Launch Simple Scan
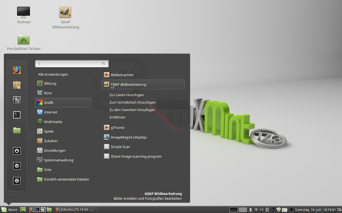Viewport: 342px width, 213px height. tap(143, 147)
